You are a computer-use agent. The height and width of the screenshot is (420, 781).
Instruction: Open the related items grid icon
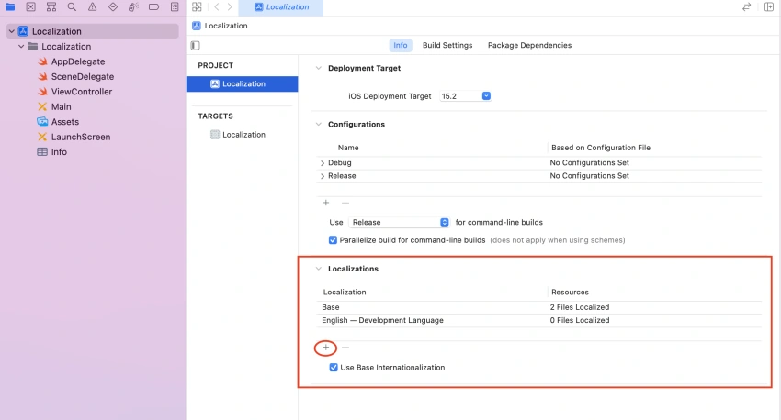pyautogui.click(x=197, y=7)
